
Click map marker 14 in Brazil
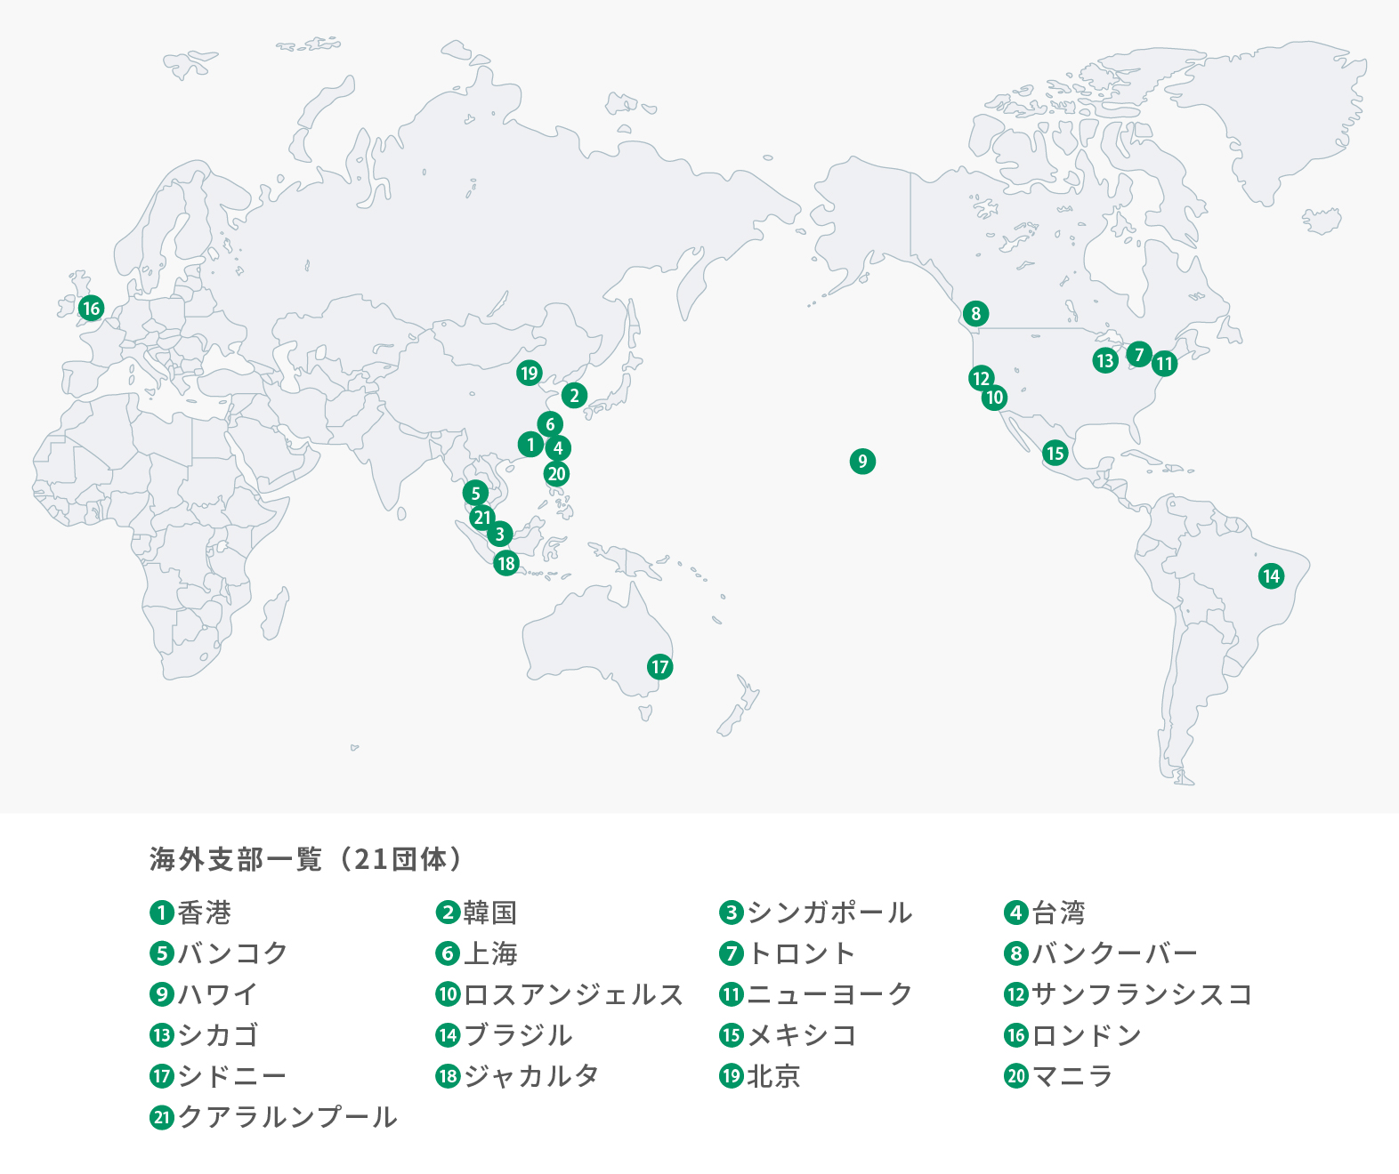click(1271, 575)
